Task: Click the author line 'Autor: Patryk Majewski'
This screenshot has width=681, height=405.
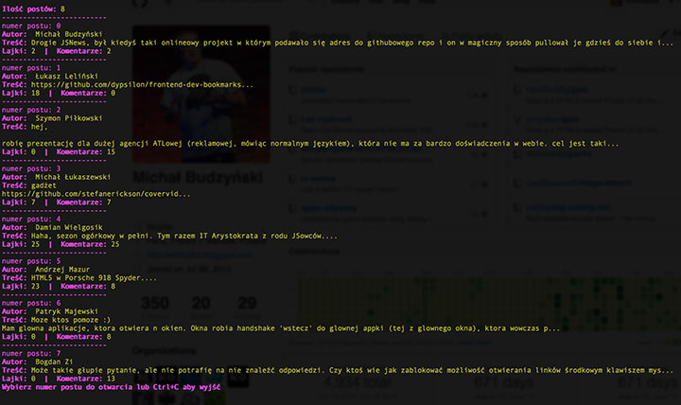Action: coord(50,311)
